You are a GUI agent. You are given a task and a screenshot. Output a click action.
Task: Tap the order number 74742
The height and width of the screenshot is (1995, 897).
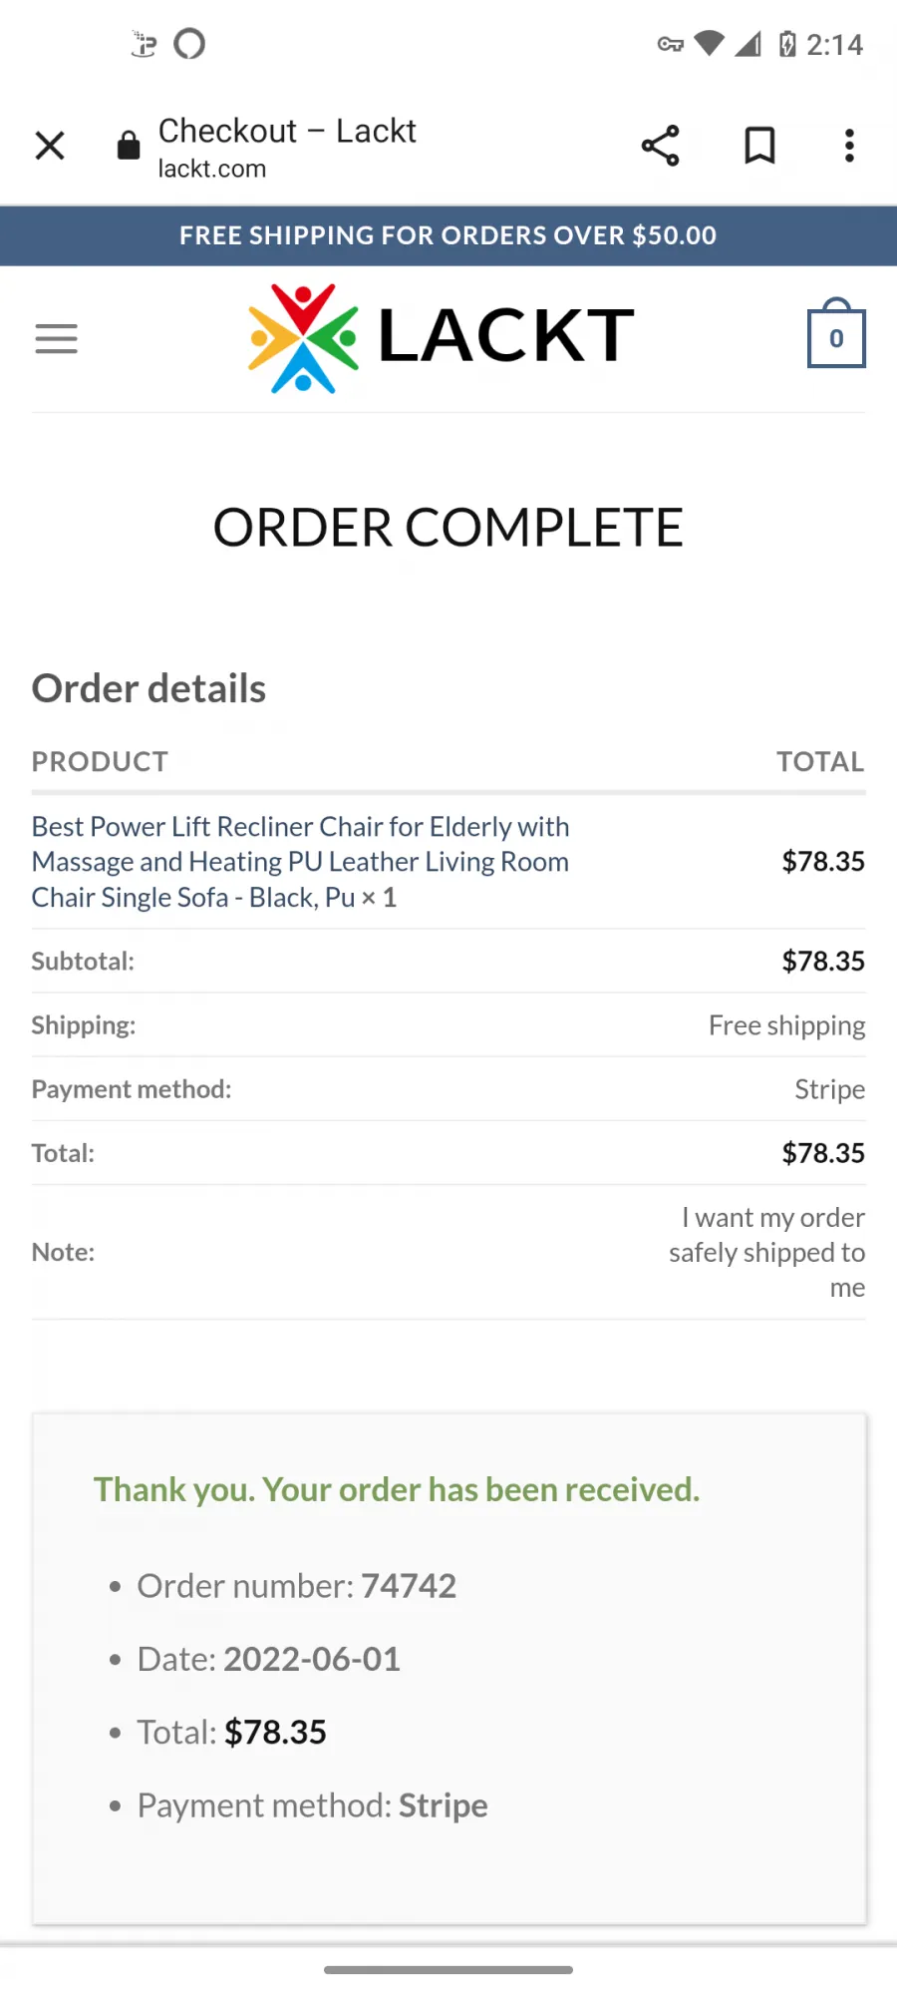pos(409,1586)
